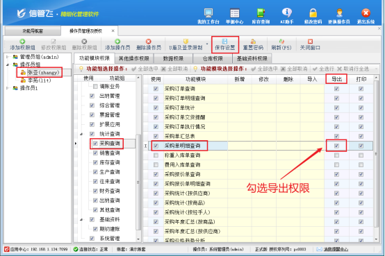Click 添加操作员 in the toolbar
385x256 pixels.
click(117, 44)
